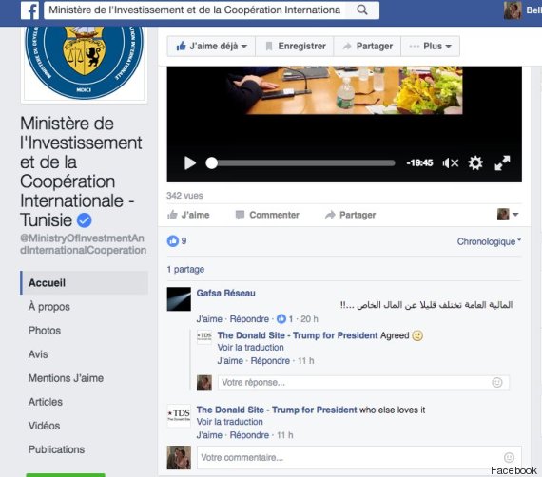Click the verified badge next to Tunisie

point(84,220)
